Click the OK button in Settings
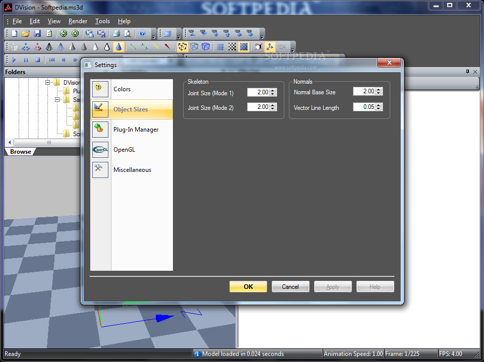This screenshot has height=362, width=484. tap(248, 287)
